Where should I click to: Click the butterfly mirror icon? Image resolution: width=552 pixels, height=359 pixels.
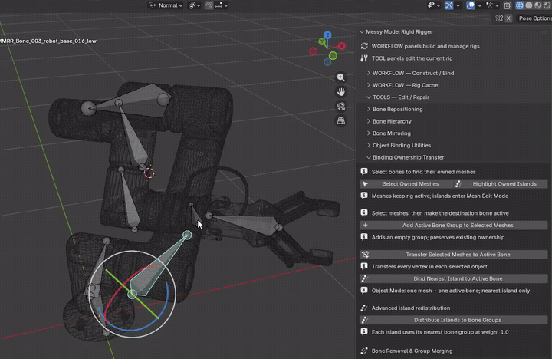pyautogui.click(x=499, y=18)
